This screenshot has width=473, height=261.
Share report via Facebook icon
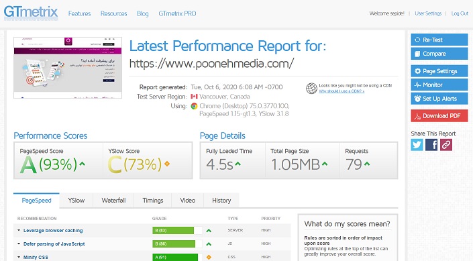point(431,145)
